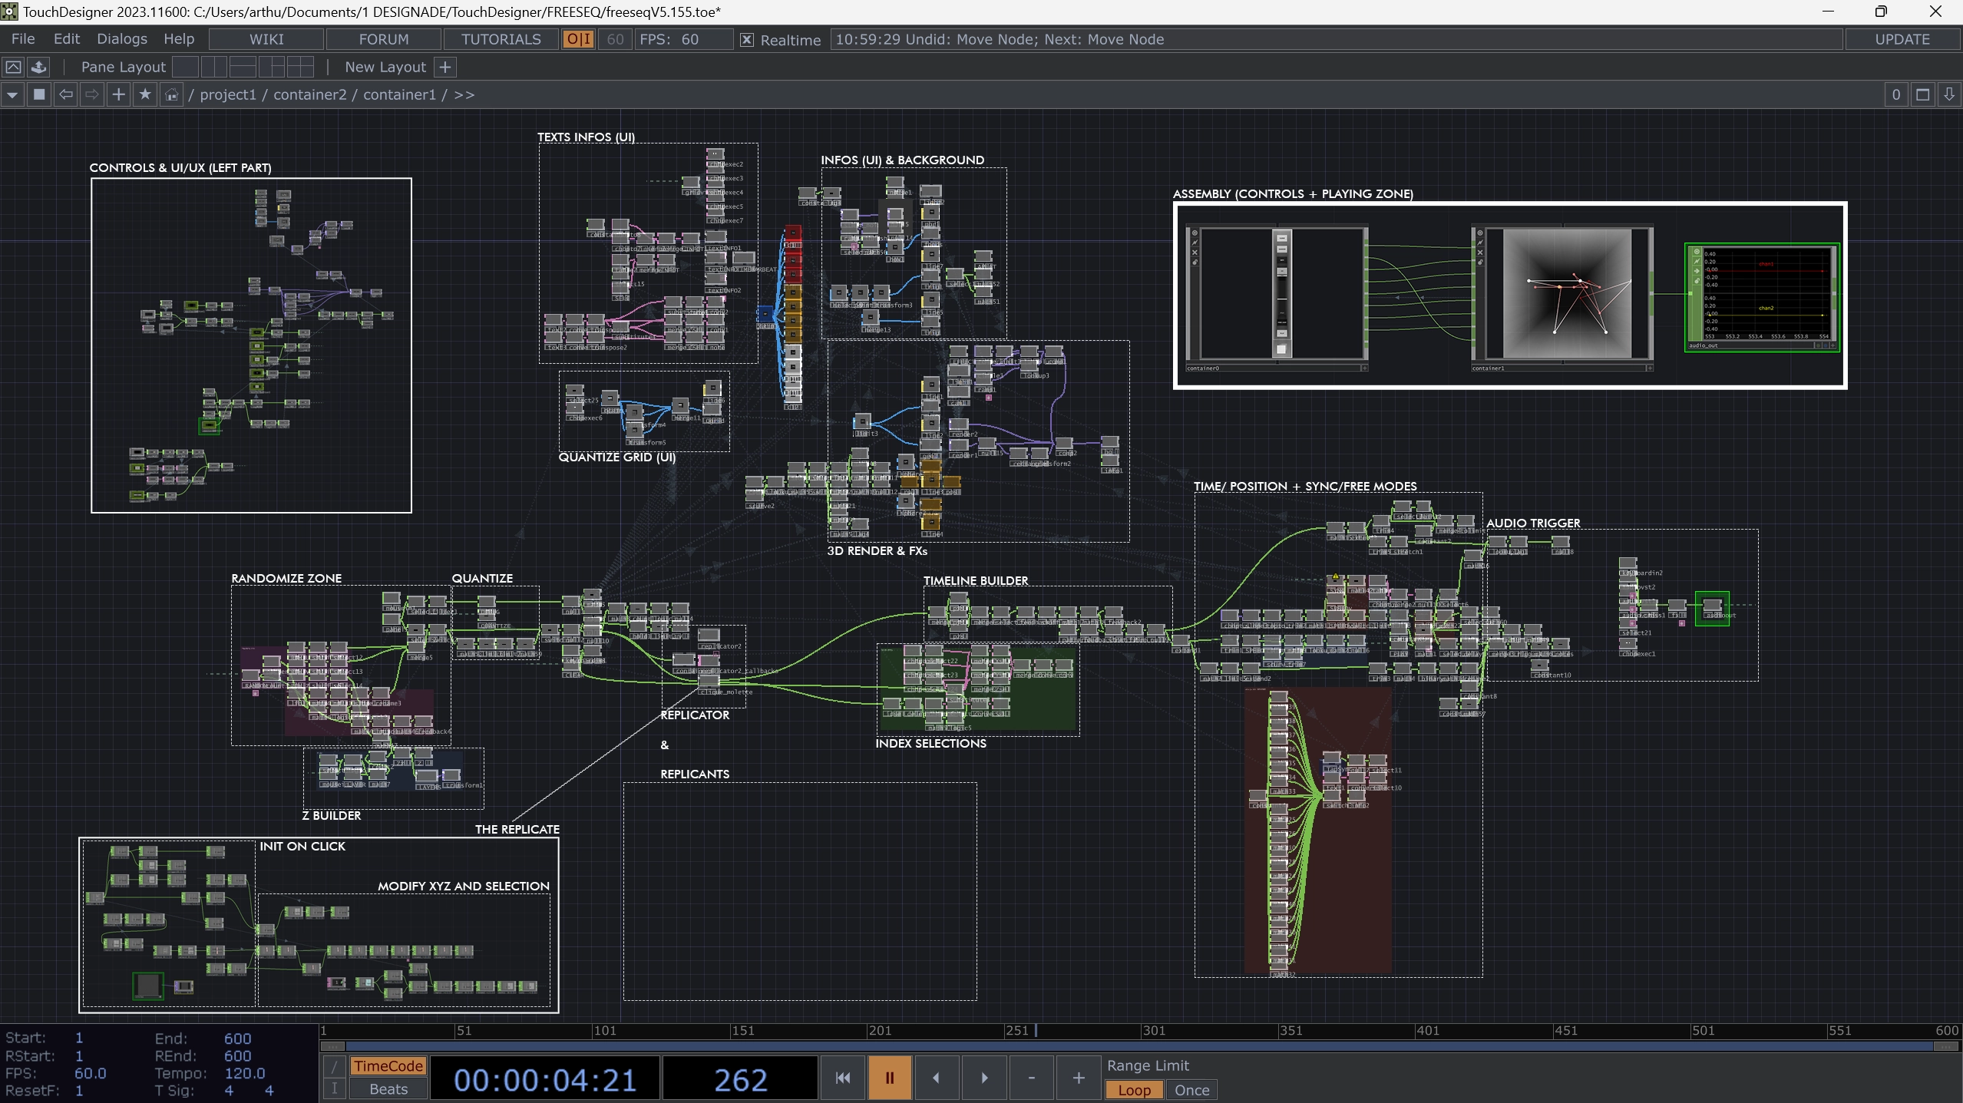Switch to the TUTORIALS tab
This screenshot has height=1103, width=1963.
click(500, 38)
